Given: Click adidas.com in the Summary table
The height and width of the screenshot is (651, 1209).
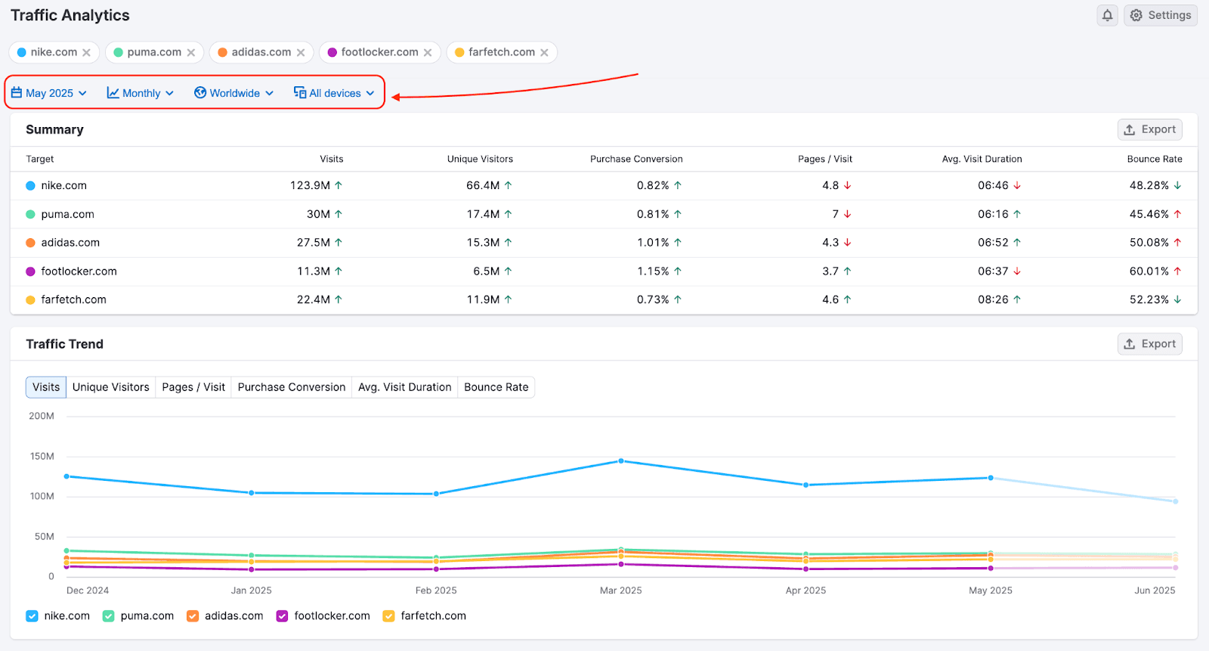Looking at the screenshot, I should pos(70,243).
